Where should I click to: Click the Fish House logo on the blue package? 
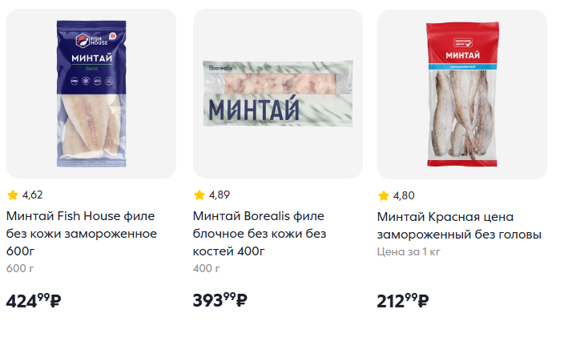(x=91, y=40)
